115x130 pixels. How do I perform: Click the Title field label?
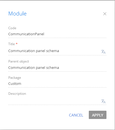(x=12, y=44)
